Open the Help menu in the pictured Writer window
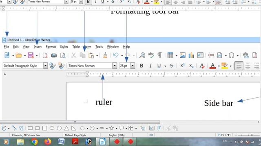 (126, 47)
